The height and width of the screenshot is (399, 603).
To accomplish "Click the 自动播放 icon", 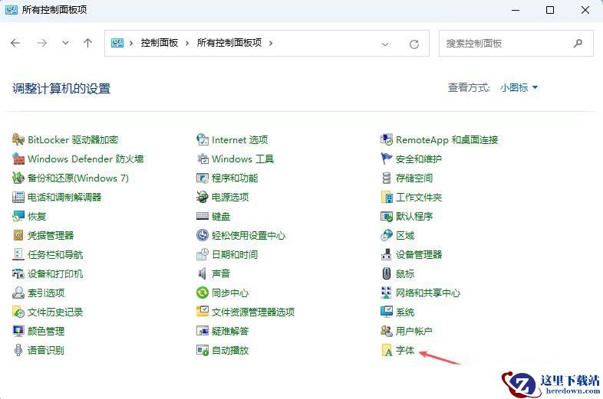I will tap(203, 350).
